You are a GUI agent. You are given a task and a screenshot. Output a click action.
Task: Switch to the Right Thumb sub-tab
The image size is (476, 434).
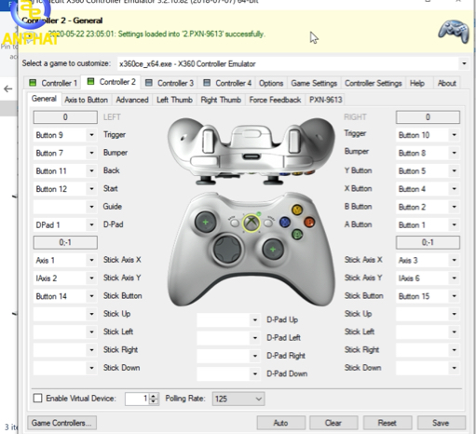221,100
